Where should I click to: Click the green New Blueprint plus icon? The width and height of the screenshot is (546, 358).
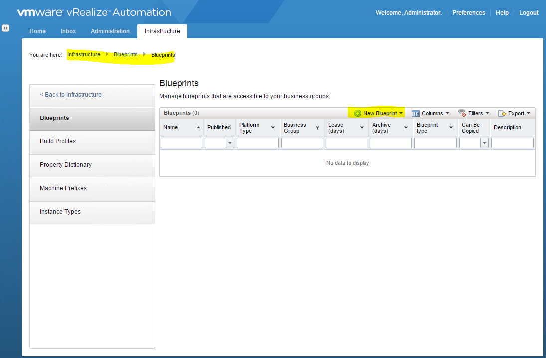pos(357,113)
